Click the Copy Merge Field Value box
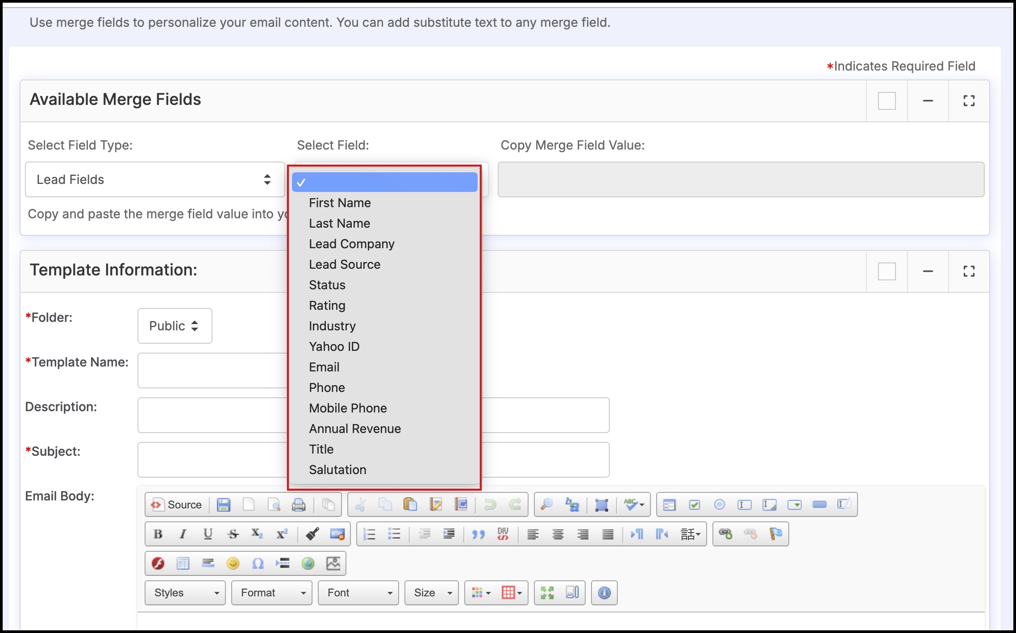 [x=741, y=179]
